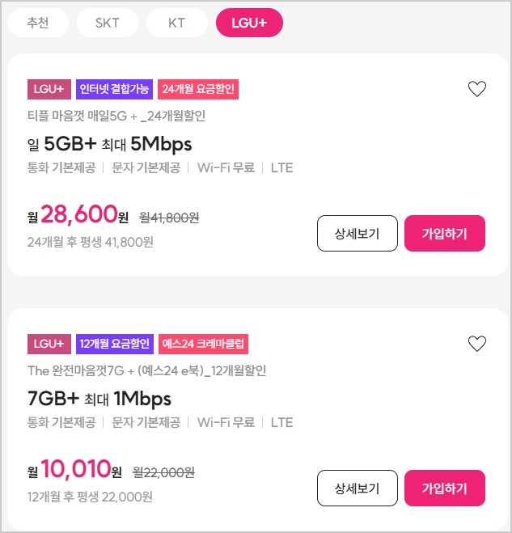The width and height of the screenshot is (512, 533).
Task: Click the 예스24 크레마클럽 badge
Action: [203, 344]
